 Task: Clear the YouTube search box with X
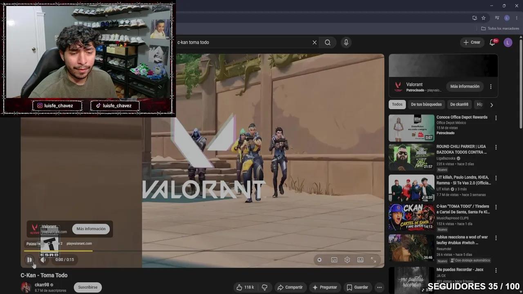(x=315, y=42)
